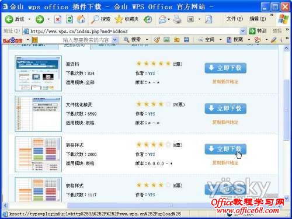Open the address bar URL dropdown

pyautogui.click(x=242, y=31)
